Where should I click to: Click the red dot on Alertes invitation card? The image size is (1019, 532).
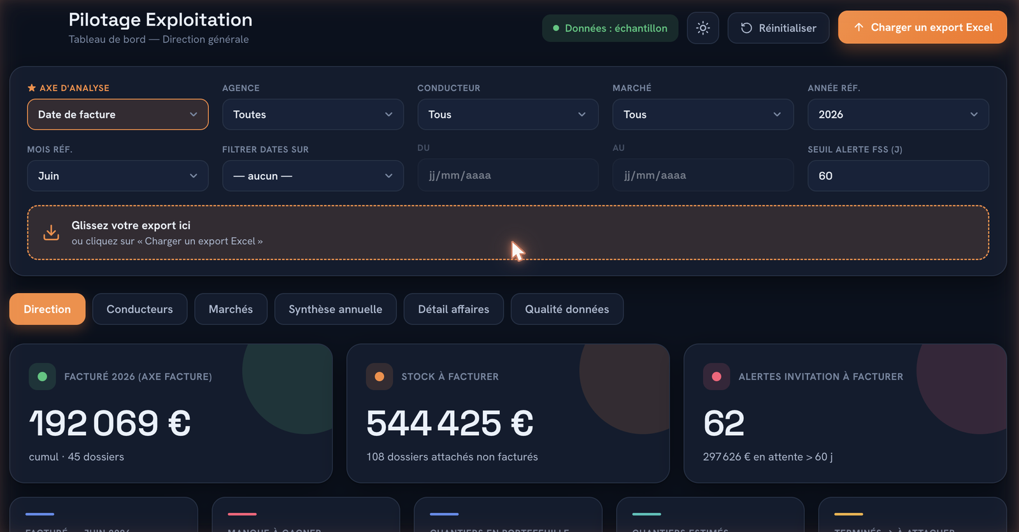[716, 377]
